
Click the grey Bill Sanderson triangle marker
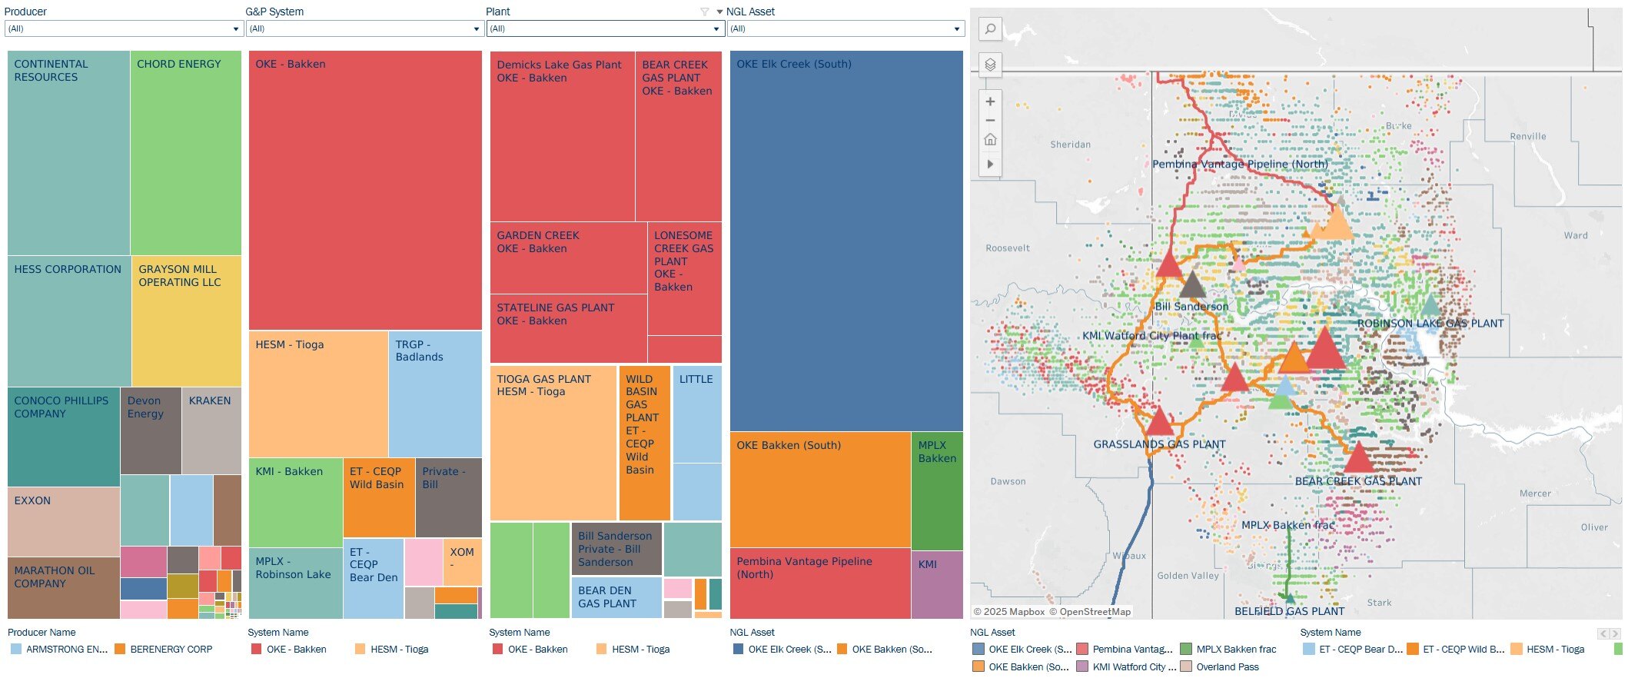pyautogui.click(x=1192, y=284)
